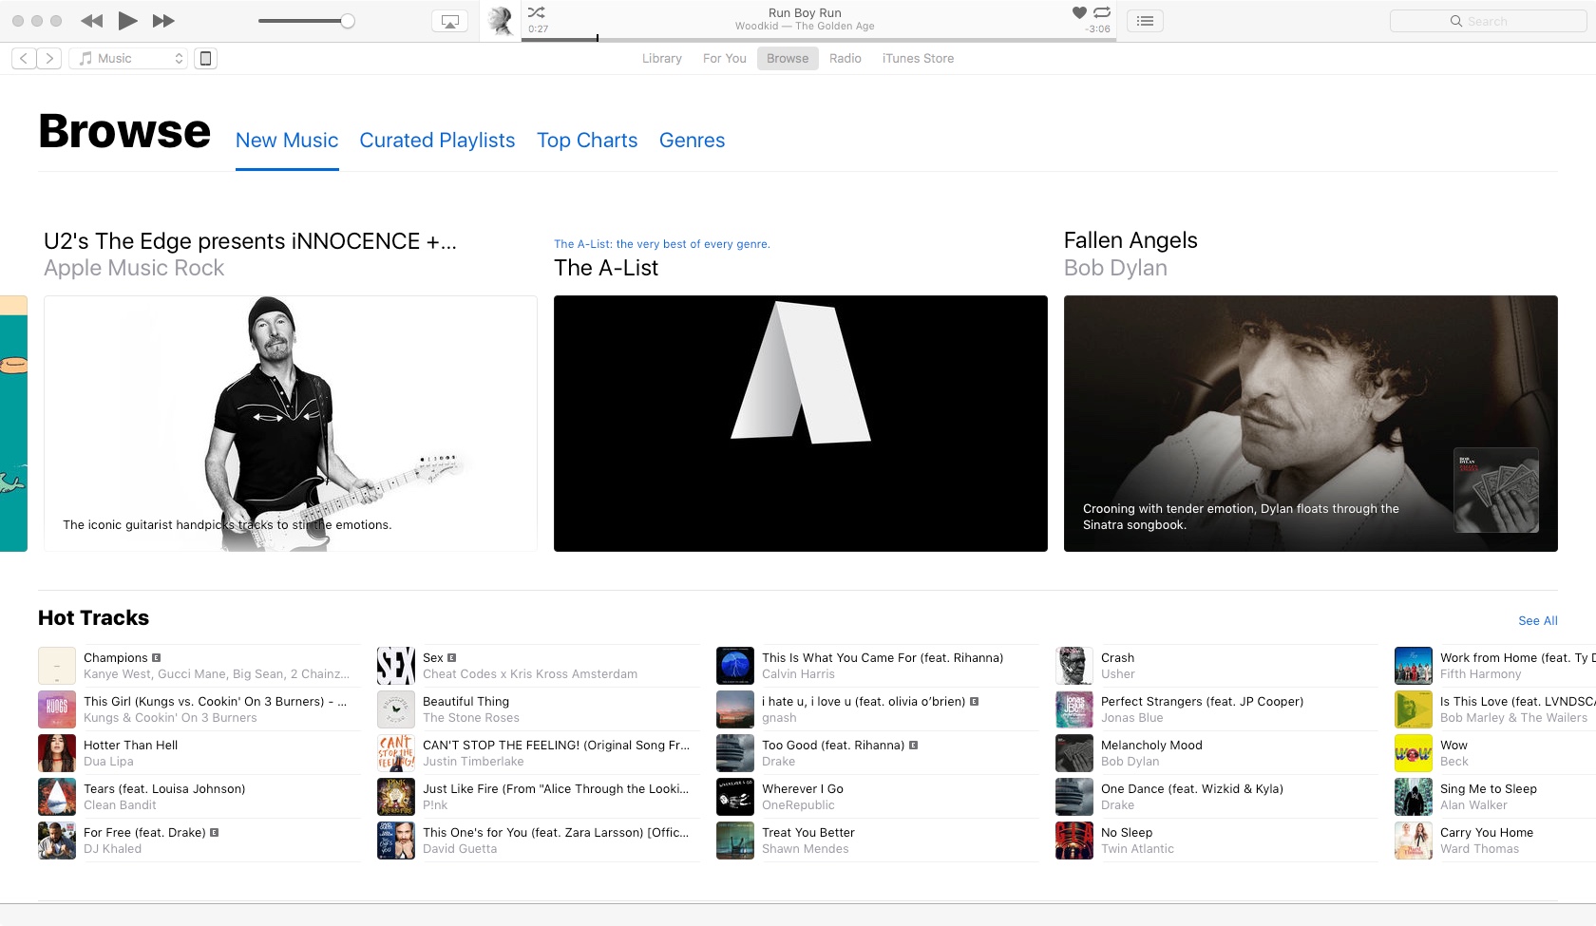The image size is (1596, 926).
Task: Click the now playing album artwork
Action: (501, 21)
